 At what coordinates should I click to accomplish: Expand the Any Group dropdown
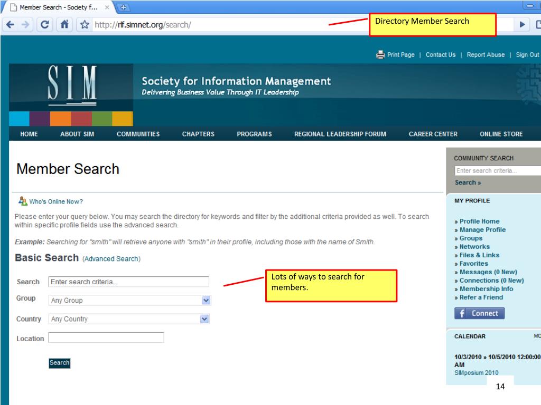pos(130,300)
